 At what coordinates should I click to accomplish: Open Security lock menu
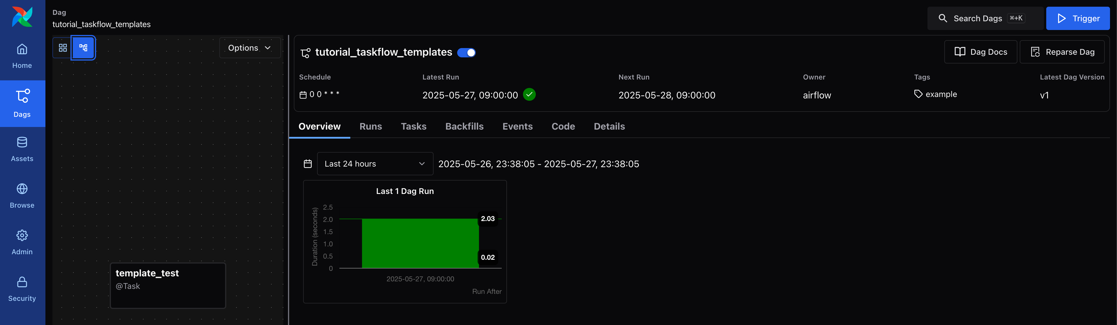tap(22, 289)
